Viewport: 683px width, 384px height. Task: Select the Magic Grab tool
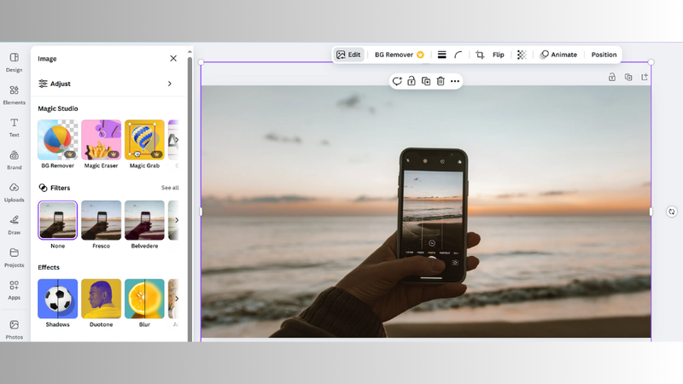pyautogui.click(x=144, y=144)
